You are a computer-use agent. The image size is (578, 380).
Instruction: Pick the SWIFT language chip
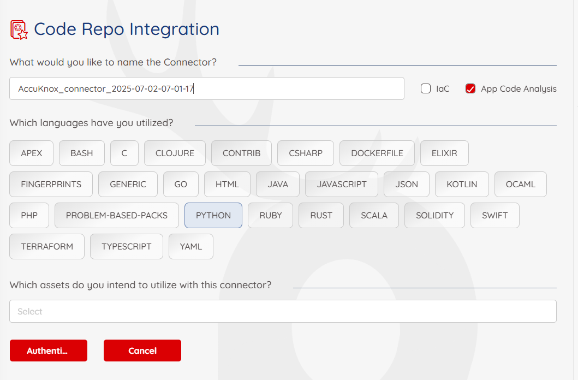pos(495,215)
